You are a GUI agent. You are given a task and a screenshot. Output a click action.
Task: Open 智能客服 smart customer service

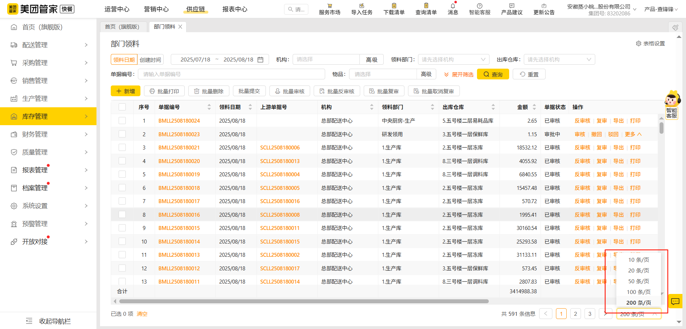479,9
